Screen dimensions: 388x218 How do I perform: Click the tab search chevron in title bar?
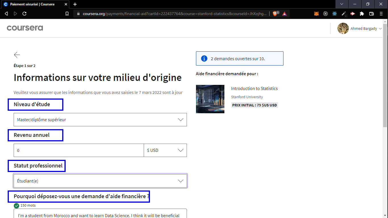click(342, 4)
